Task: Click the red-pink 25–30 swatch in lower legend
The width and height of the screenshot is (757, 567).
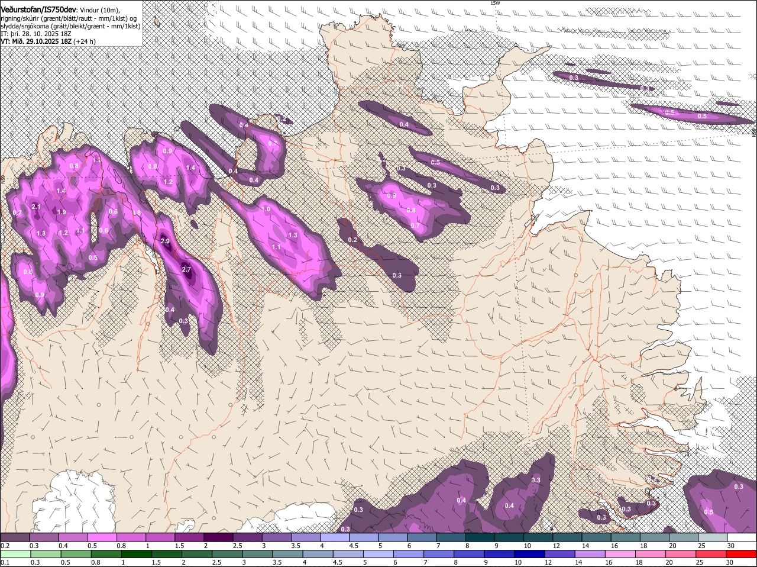Action: [711, 555]
